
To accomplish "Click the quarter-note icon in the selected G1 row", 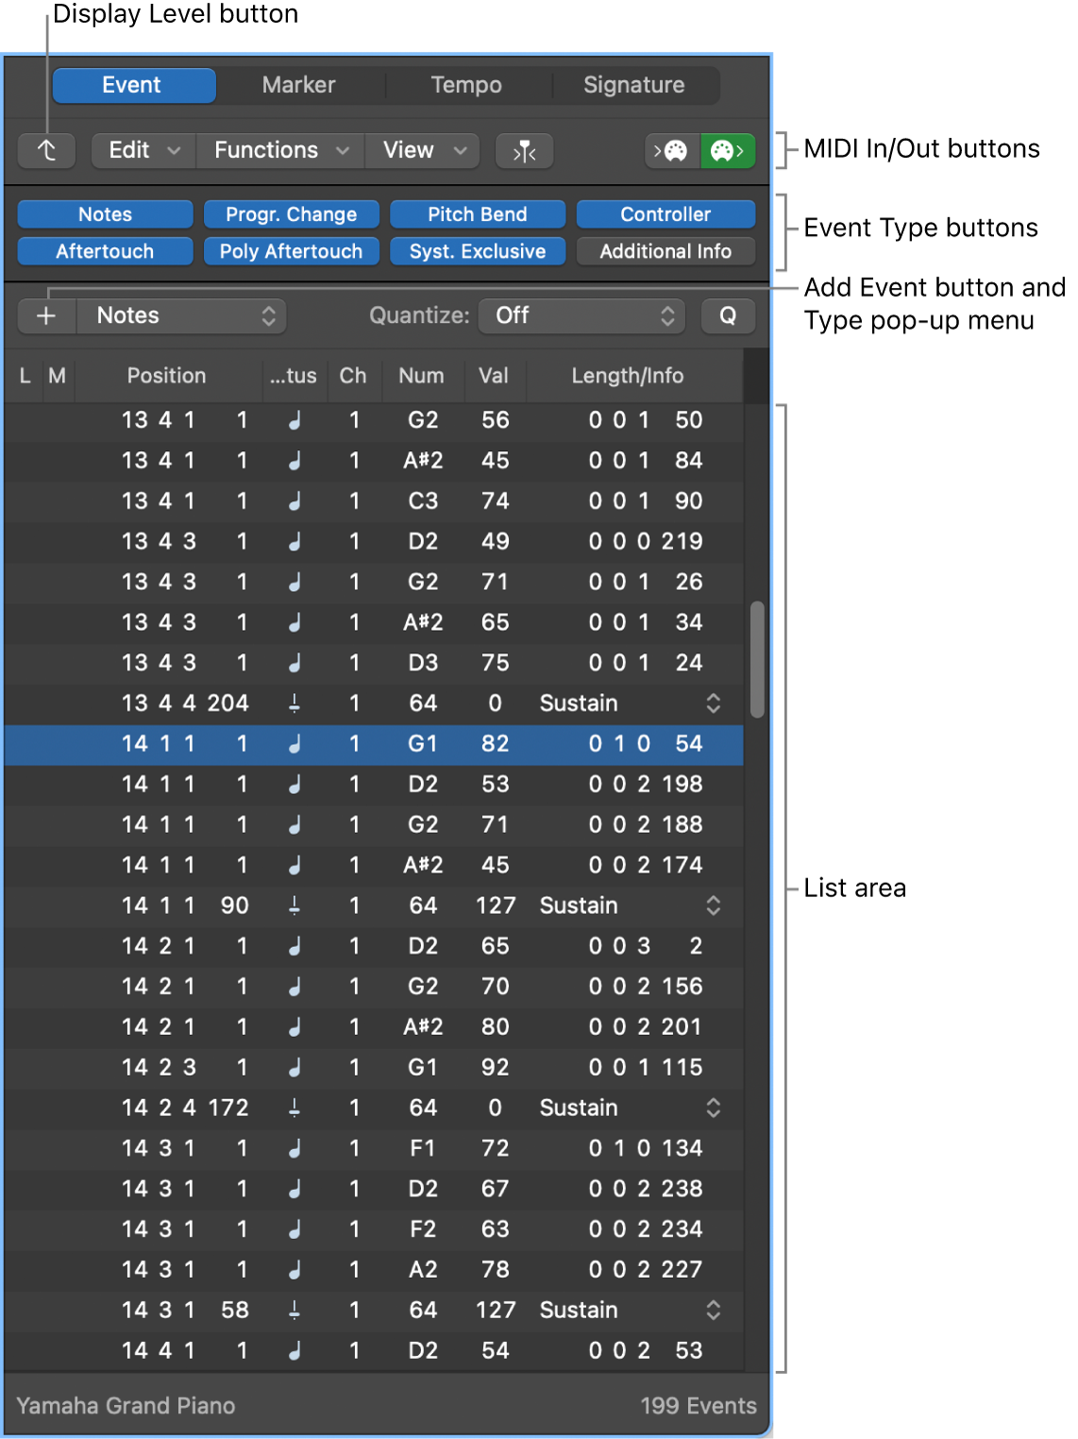I will coord(295,744).
